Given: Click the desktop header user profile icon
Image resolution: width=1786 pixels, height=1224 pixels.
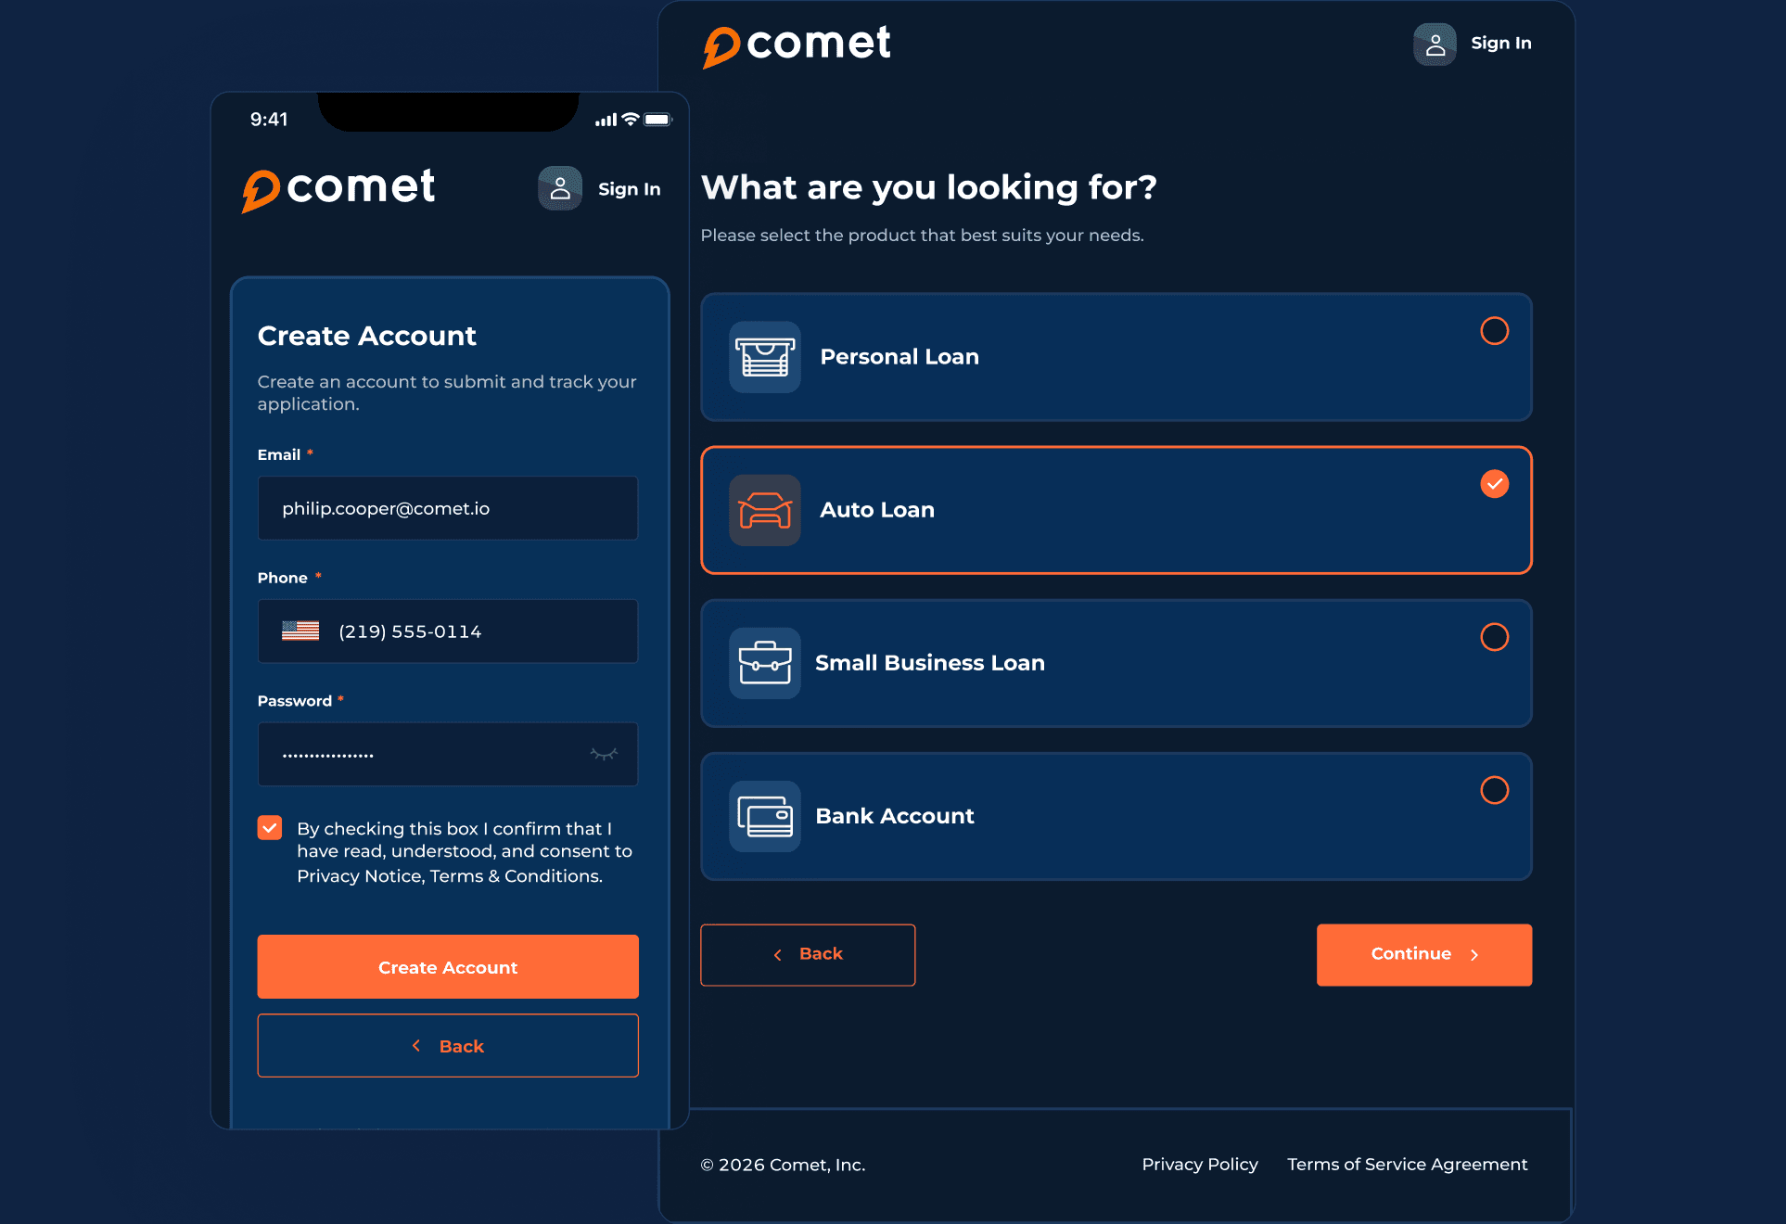Looking at the screenshot, I should point(1435,44).
